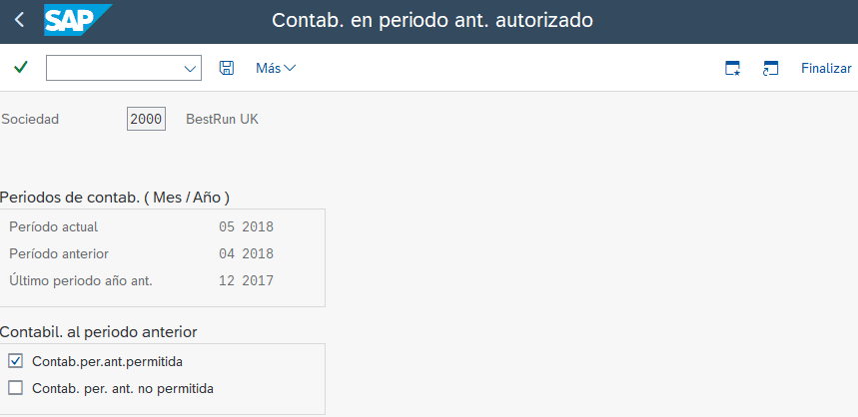Click the Sociedad field showing 2000
Screen dimensions: 858x417
pyautogui.click(x=146, y=119)
